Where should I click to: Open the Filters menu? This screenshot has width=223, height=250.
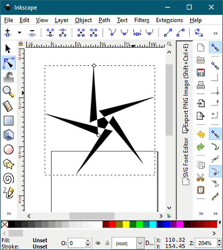(x=142, y=20)
